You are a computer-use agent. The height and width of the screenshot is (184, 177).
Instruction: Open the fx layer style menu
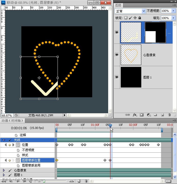point(135,115)
